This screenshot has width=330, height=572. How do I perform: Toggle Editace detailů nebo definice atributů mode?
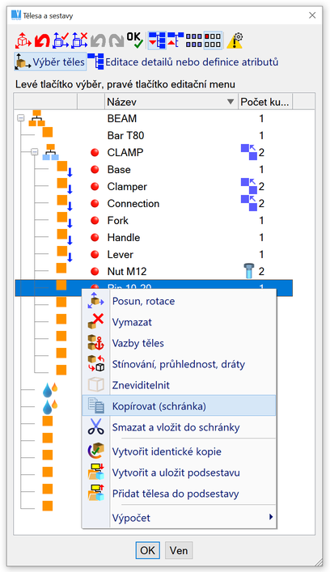point(183,61)
